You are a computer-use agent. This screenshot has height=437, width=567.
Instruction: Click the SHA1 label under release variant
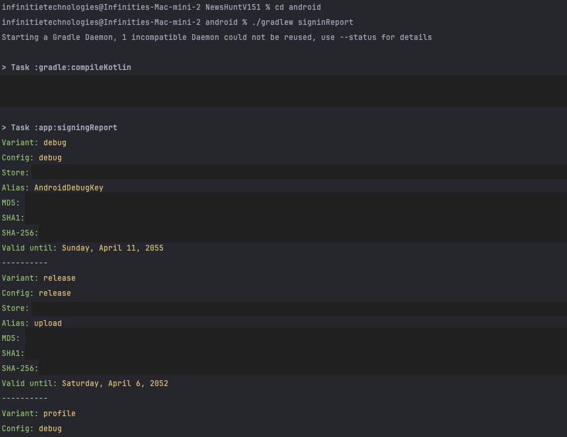(x=12, y=353)
